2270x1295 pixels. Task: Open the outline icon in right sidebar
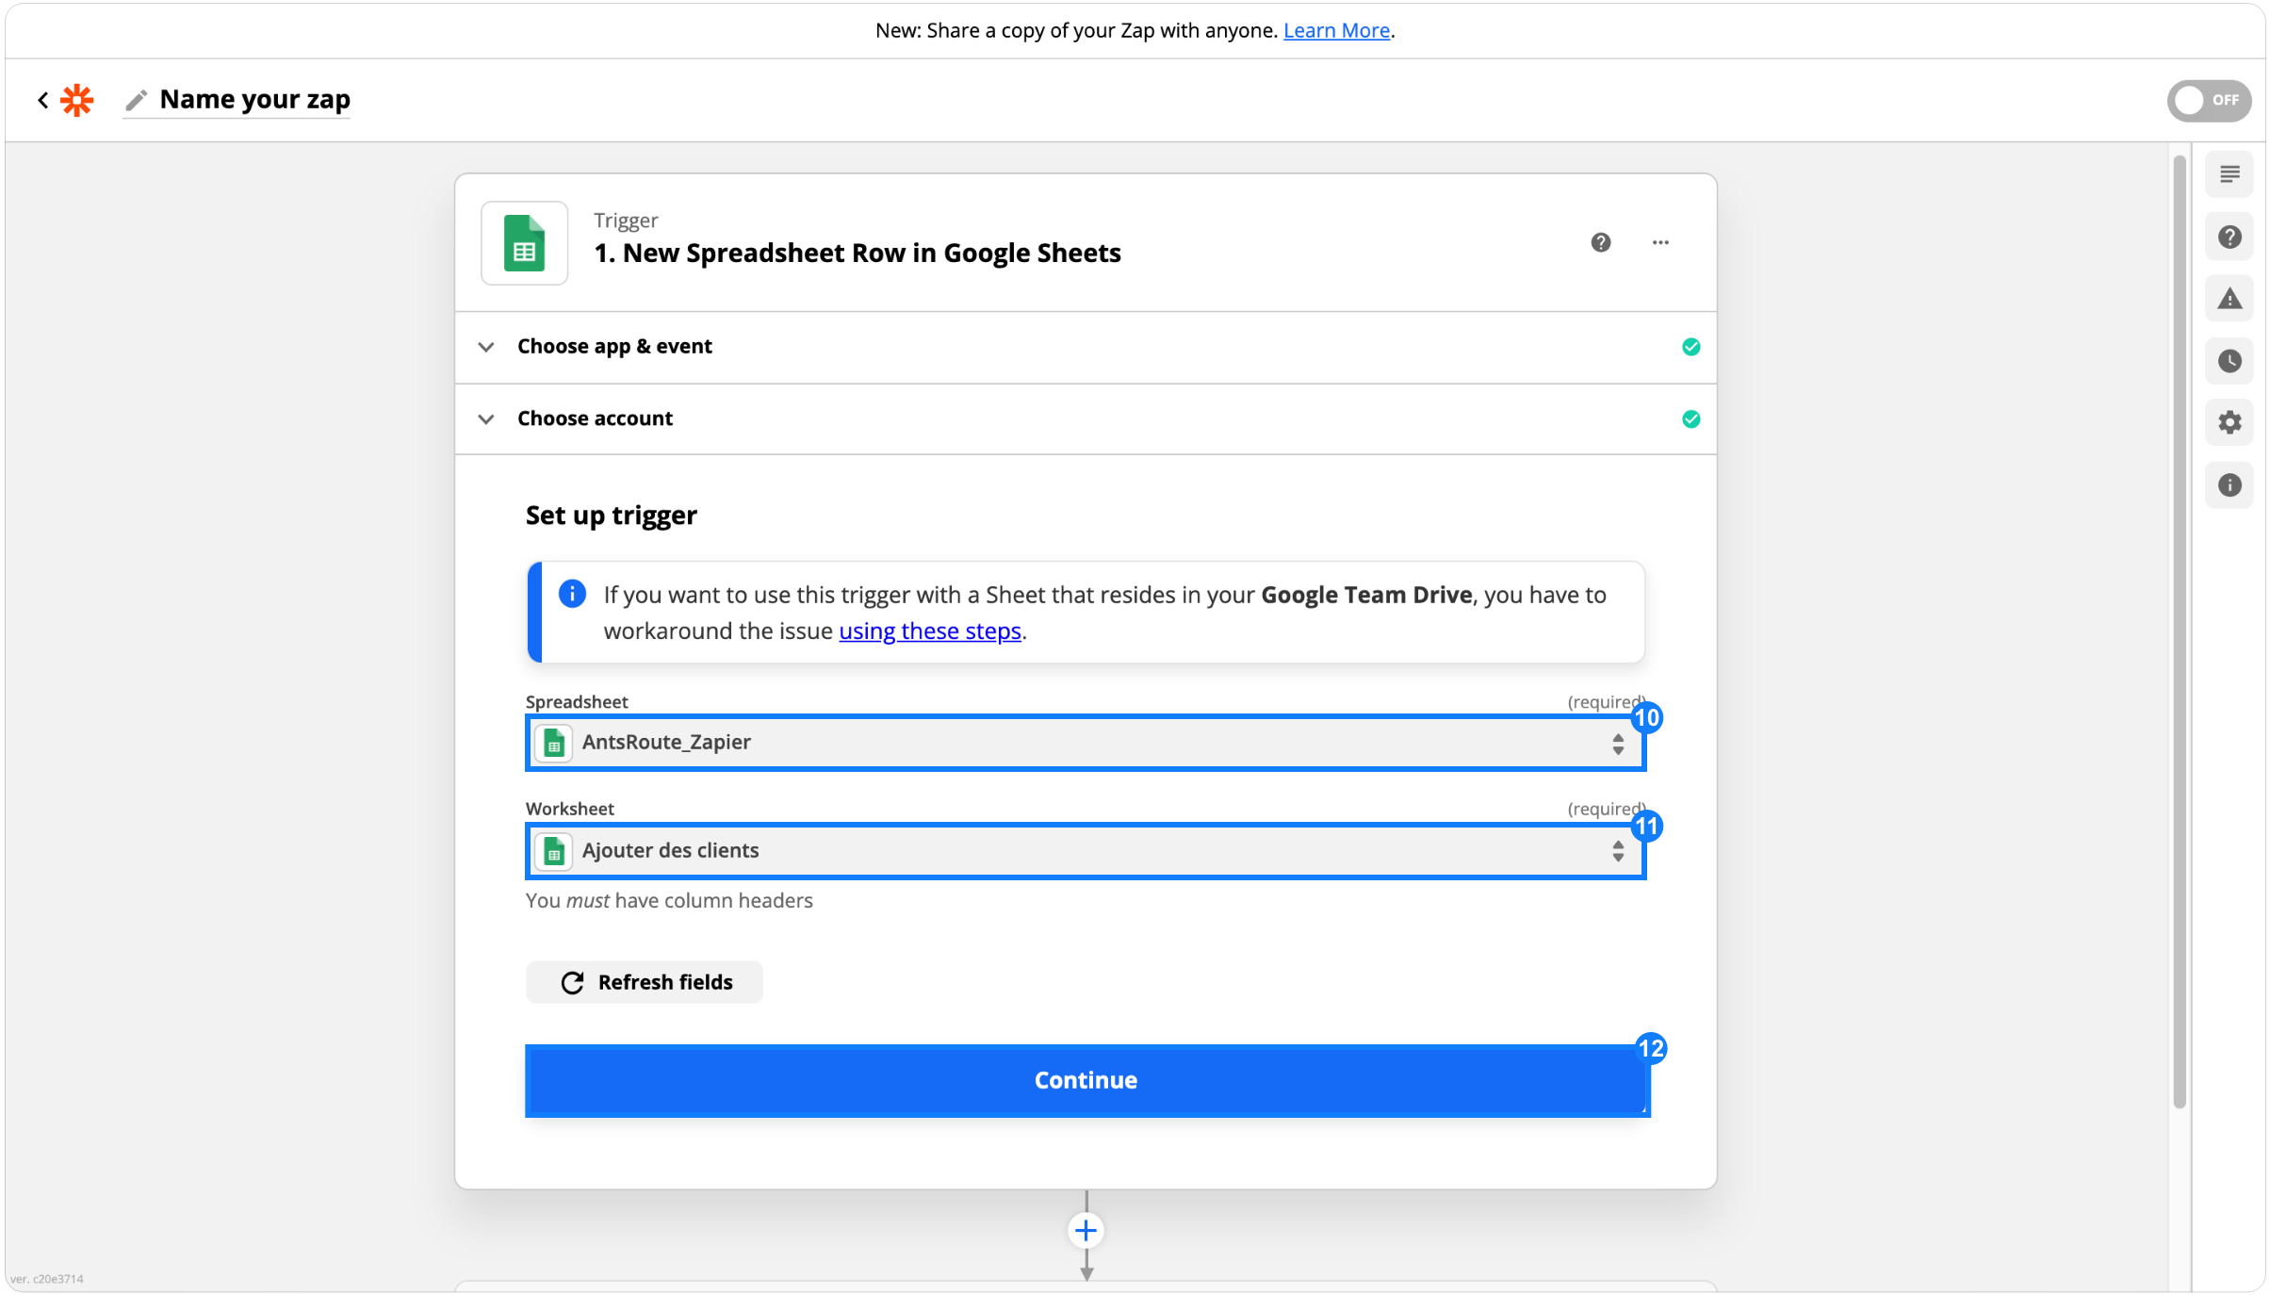pyautogui.click(x=2229, y=174)
